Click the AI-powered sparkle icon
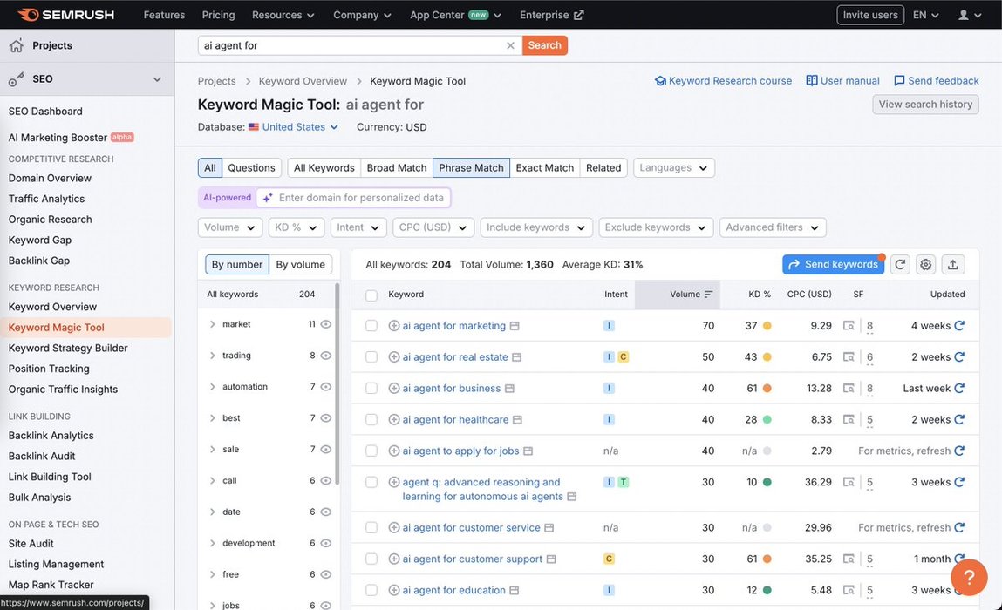1002x610 pixels. [x=268, y=198]
